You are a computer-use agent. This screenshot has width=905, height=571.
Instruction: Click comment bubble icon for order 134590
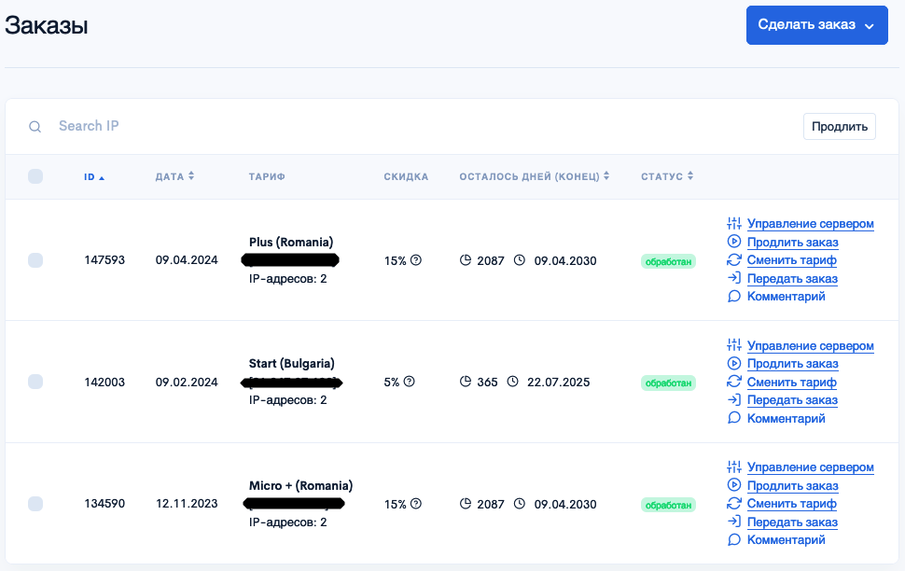733,540
